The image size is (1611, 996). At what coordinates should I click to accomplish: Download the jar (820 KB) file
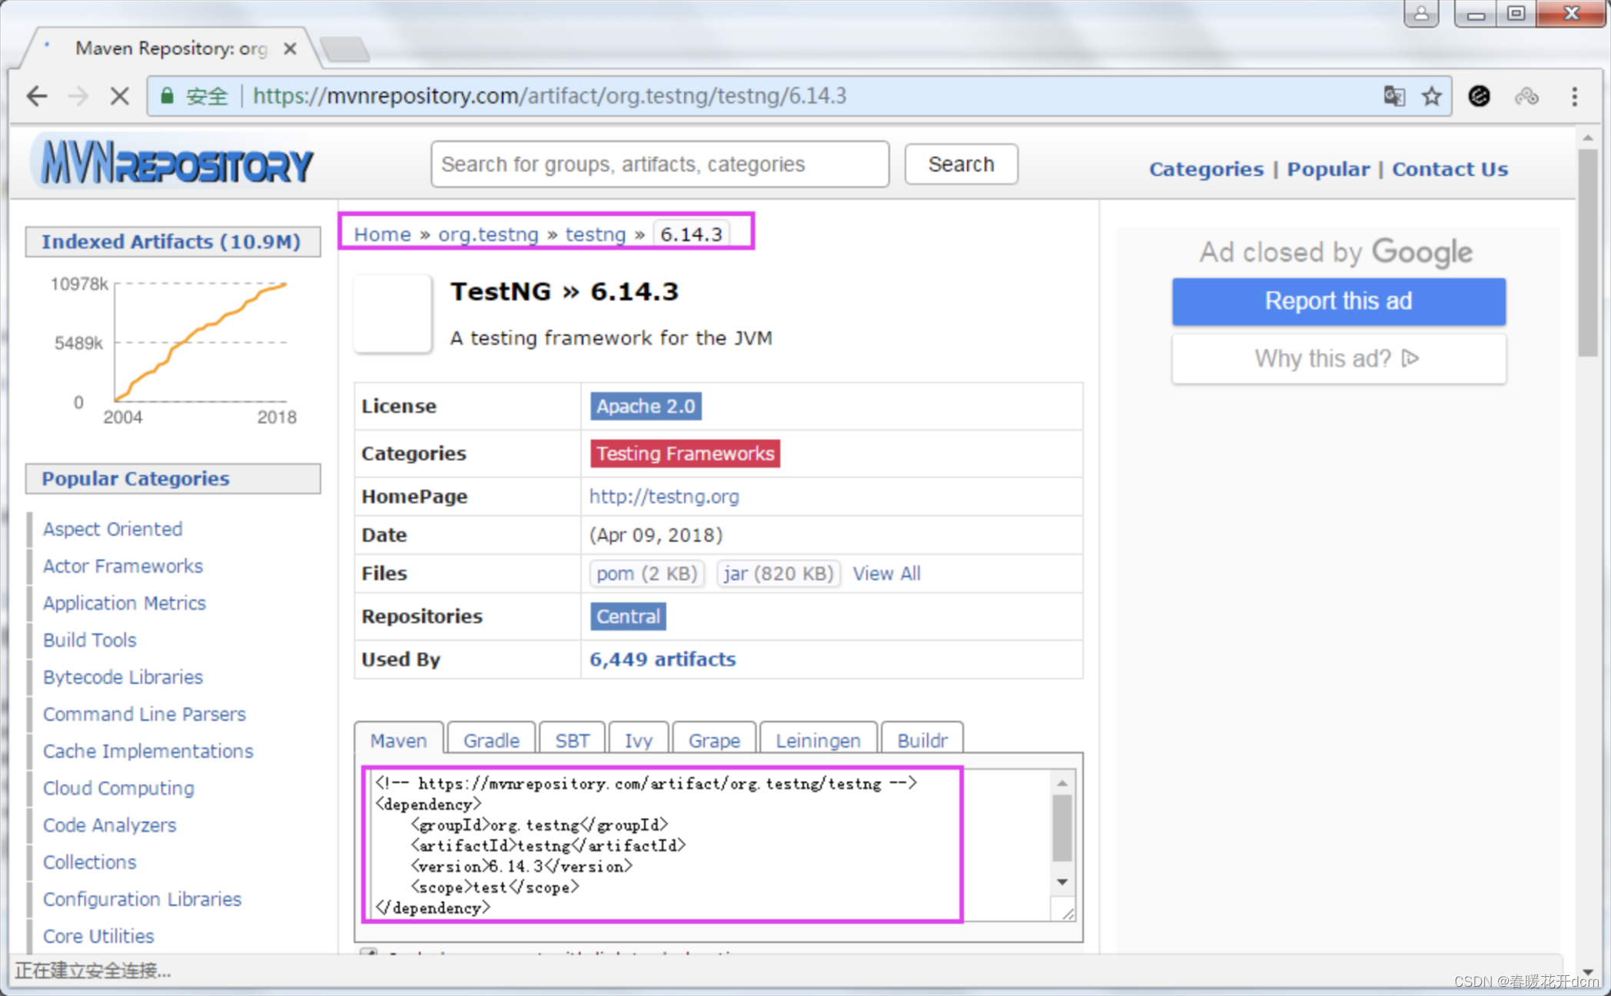point(778,573)
